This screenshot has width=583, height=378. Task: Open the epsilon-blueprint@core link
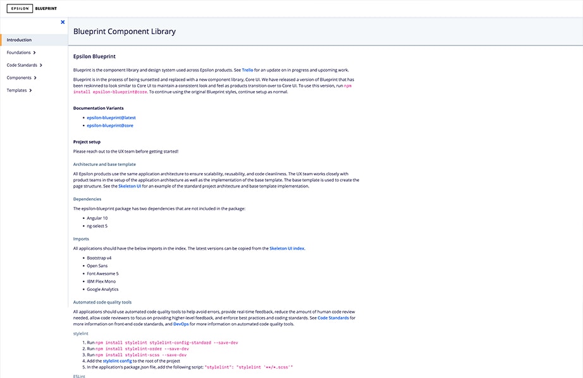click(x=110, y=126)
